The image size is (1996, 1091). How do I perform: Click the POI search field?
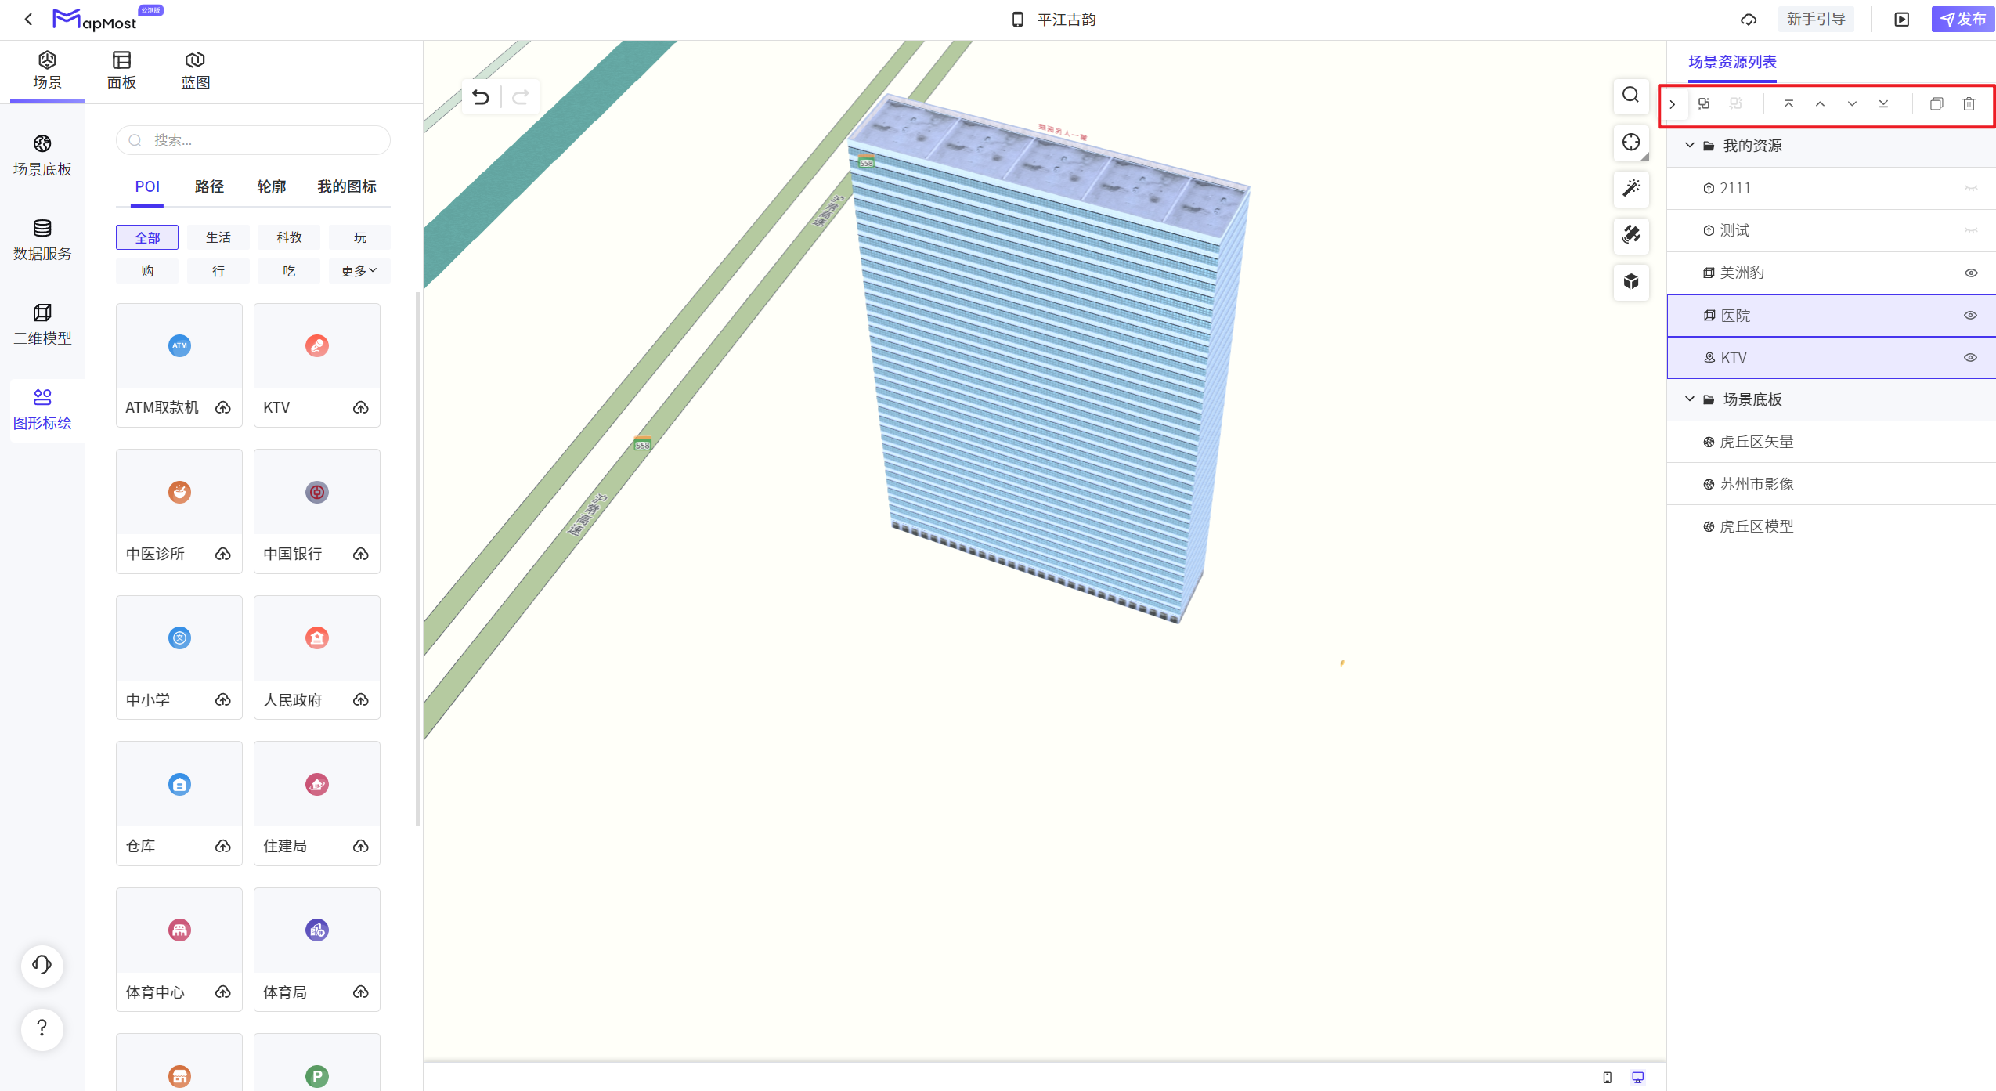click(253, 140)
